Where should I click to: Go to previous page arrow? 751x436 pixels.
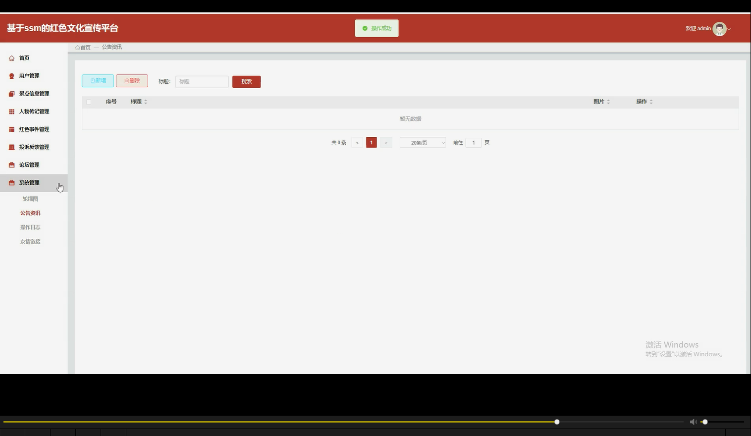(357, 143)
